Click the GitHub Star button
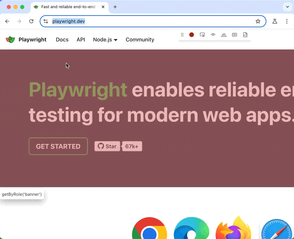Image resolution: width=294 pixels, height=239 pixels. [x=107, y=146]
